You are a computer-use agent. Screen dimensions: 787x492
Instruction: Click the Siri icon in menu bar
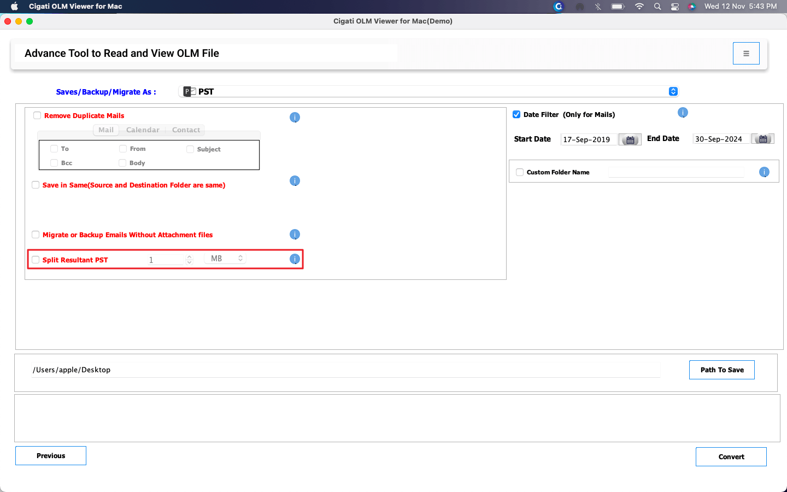click(692, 7)
